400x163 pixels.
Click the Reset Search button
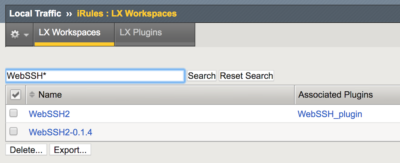tap(246, 76)
